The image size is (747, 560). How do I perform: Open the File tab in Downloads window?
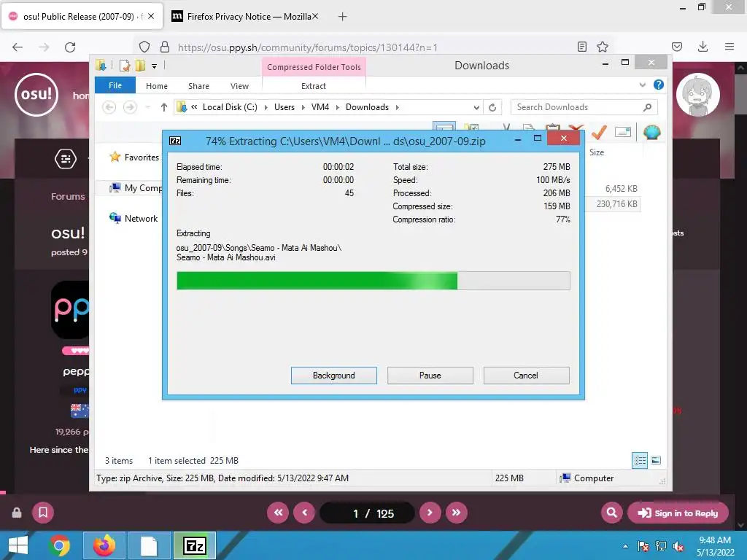point(115,86)
